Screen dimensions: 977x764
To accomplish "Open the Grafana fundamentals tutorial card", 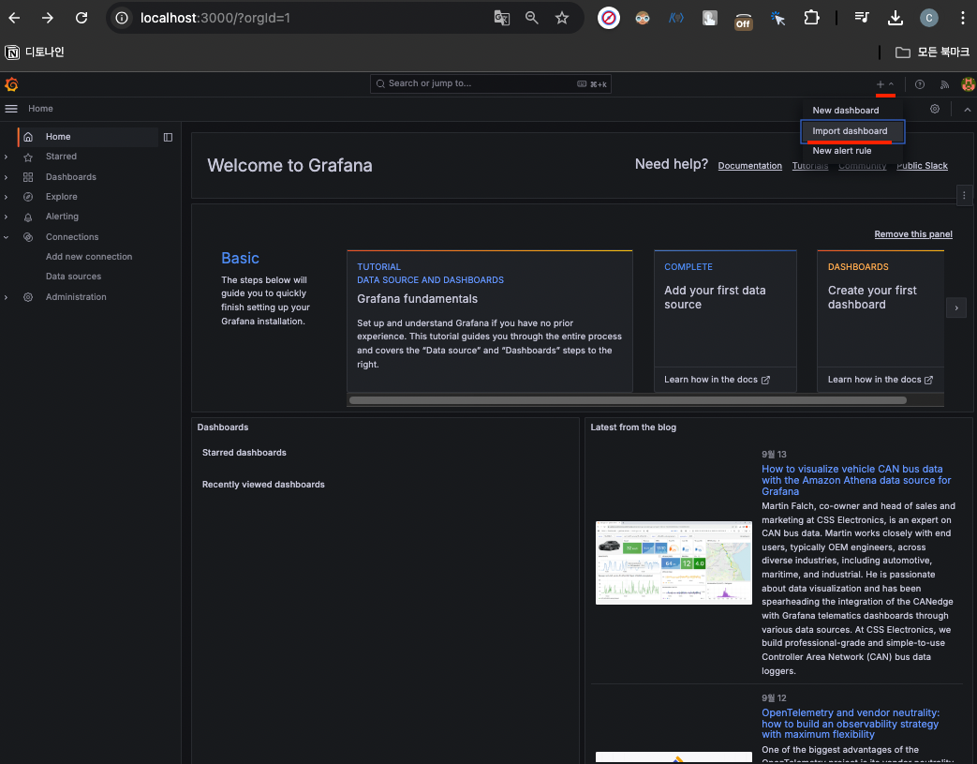I will click(x=490, y=322).
